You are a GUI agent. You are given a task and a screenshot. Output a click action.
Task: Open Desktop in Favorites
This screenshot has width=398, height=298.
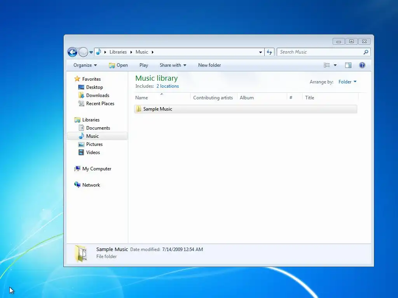click(94, 87)
